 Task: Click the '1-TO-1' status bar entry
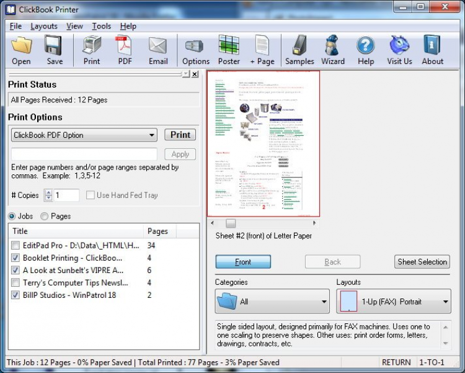[x=432, y=362]
